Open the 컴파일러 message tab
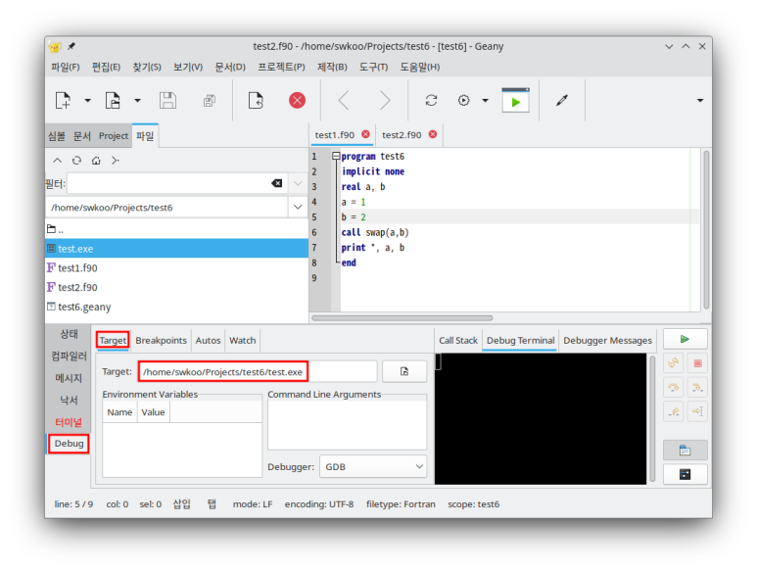757x571 pixels. [69, 357]
